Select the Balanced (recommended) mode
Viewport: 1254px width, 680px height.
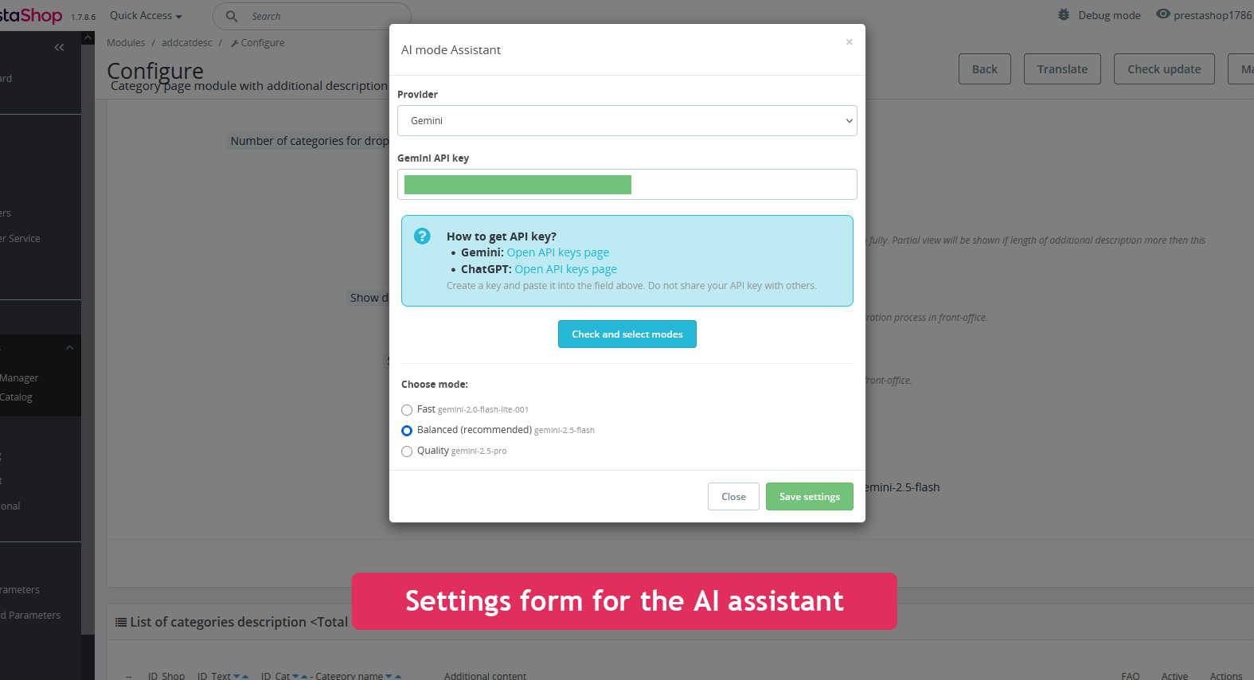pos(407,431)
